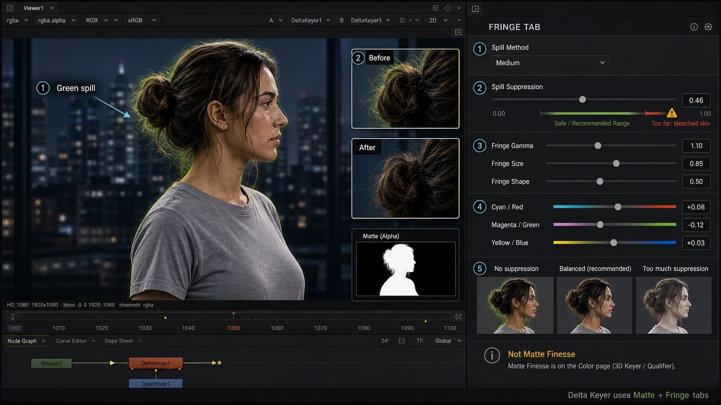The width and height of the screenshot is (721, 405).
Task: Click the Spill Suppression slider handle
Action: tap(582, 99)
